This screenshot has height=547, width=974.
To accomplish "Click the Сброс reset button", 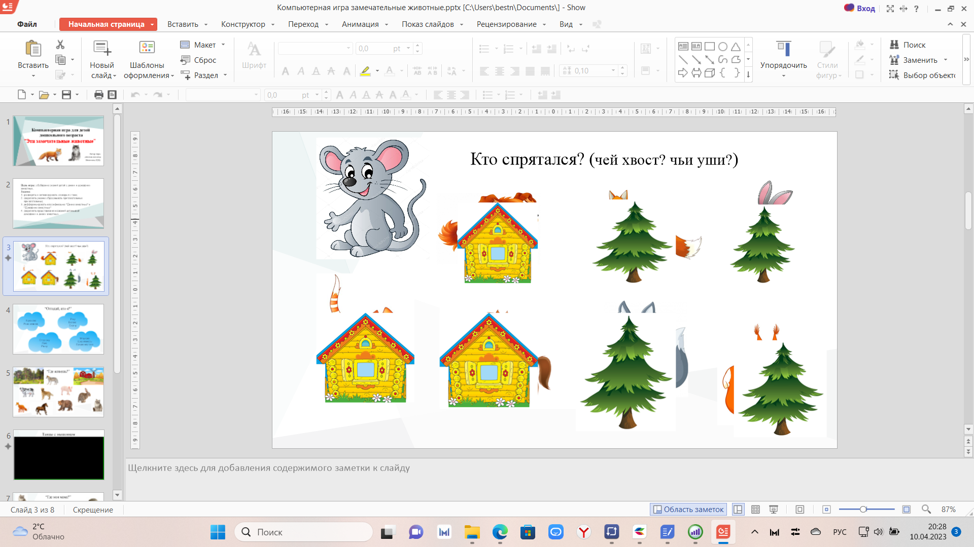I will (198, 60).
